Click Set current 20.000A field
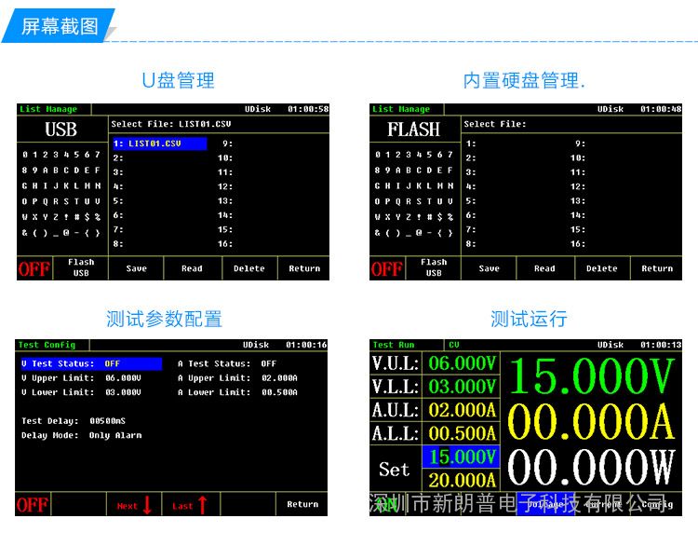 coord(462,480)
